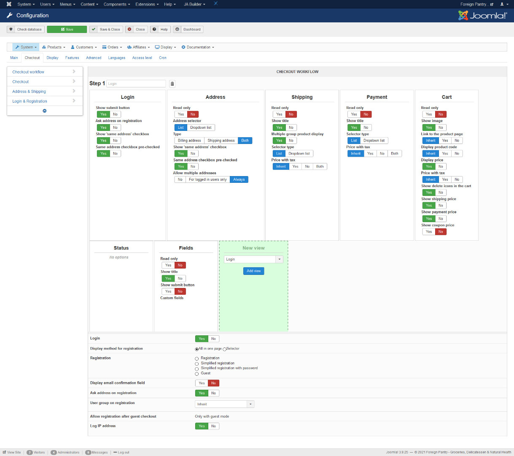Open the JA Builder menu
This screenshot has width=514, height=456.
194,4
